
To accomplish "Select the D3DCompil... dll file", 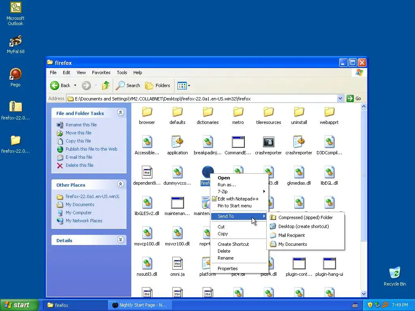I will (x=329, y=146).
